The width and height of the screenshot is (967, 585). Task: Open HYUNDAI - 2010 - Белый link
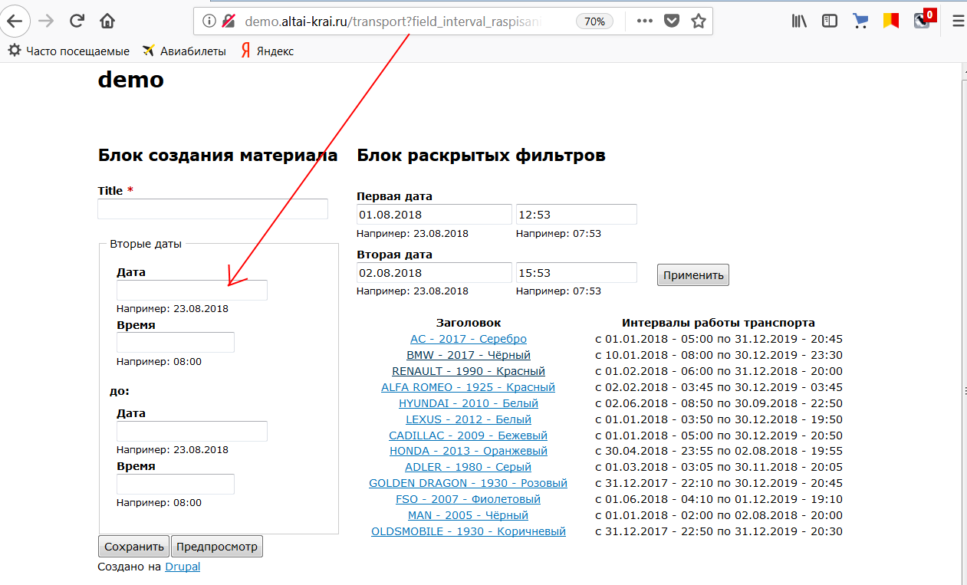click(x=469, y=403)
